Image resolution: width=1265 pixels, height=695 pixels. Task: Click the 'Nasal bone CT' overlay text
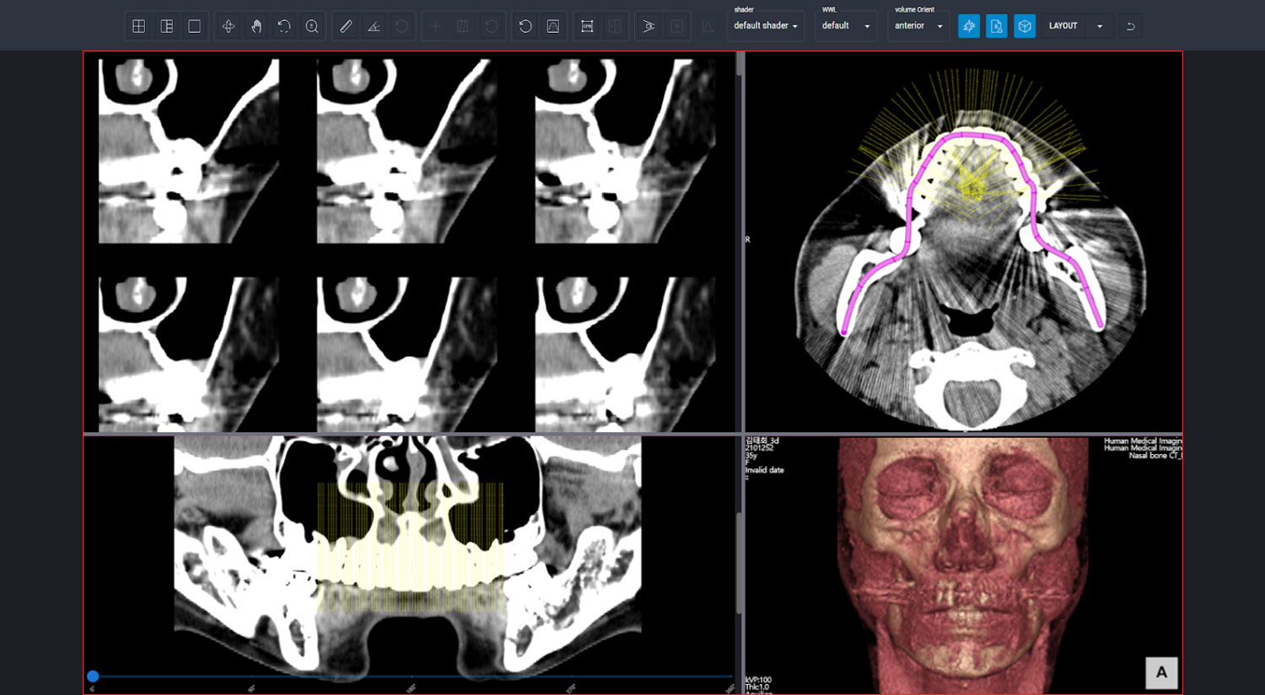click(1155, 456)
